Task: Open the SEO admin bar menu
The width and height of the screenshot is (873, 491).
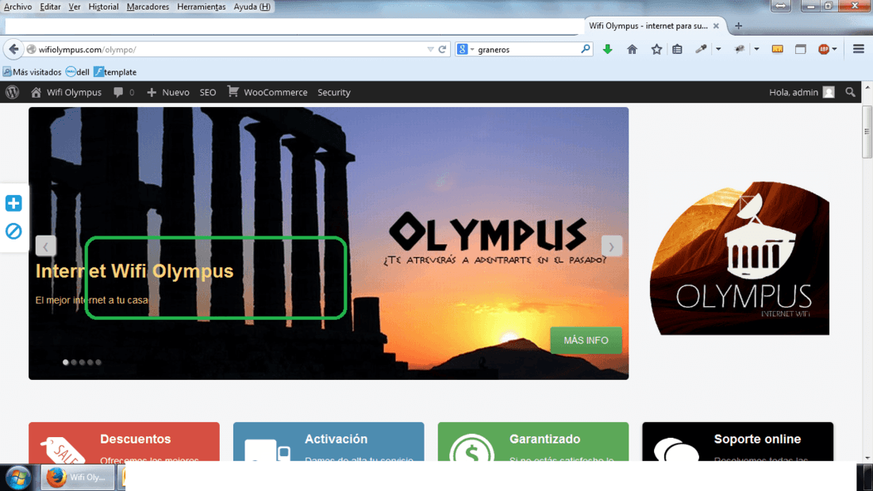Action: click(x=208, y=92)
